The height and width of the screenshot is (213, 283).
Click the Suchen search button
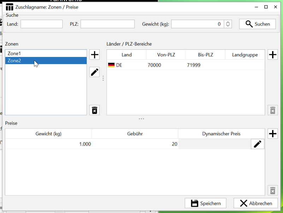[258, 24]
